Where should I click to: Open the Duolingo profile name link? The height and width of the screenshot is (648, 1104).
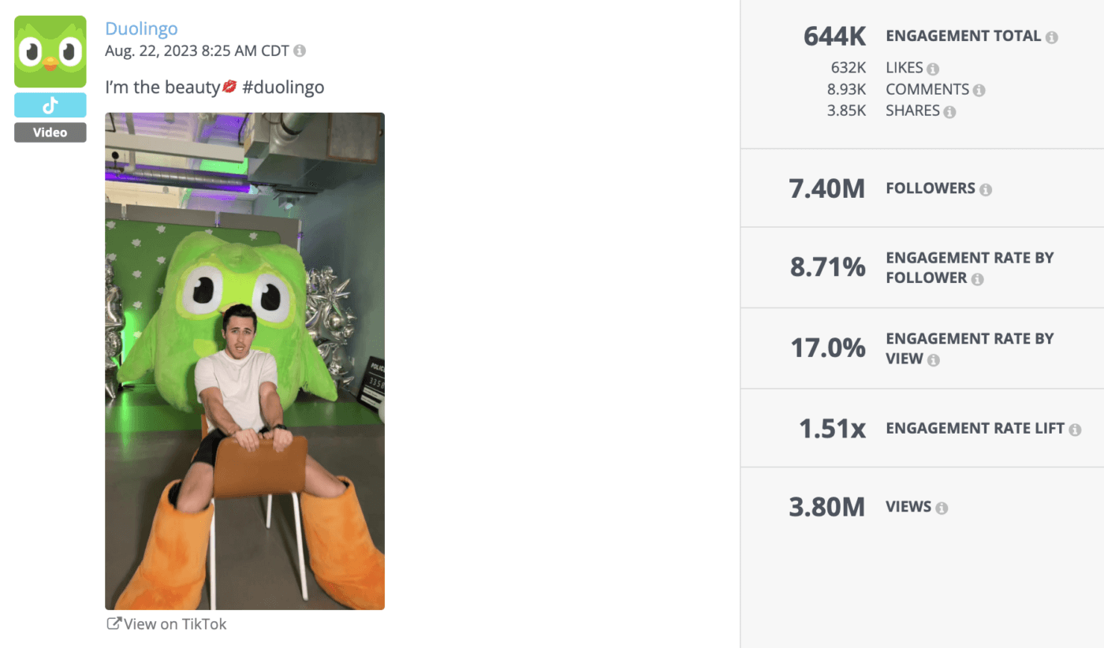click(141, 28)
